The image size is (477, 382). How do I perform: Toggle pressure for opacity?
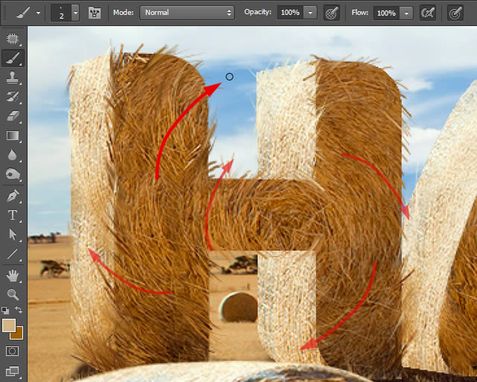[x=332, y=13]
